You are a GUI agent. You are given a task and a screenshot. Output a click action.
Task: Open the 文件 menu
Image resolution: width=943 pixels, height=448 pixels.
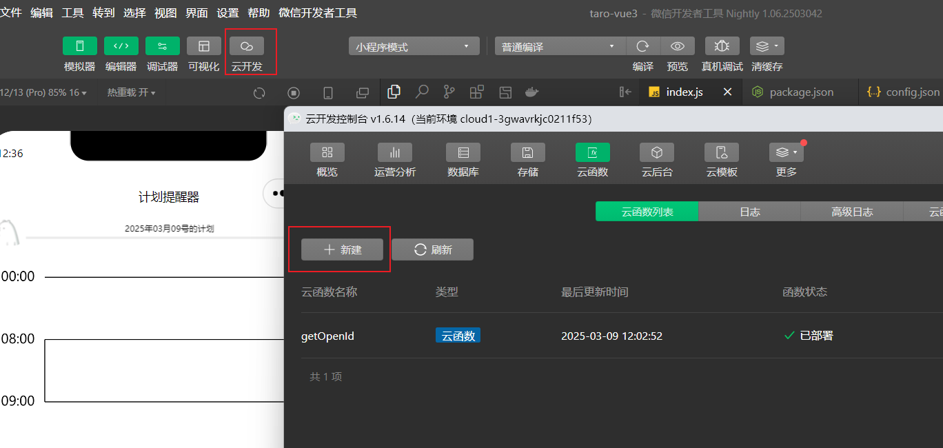coord(11,13)
